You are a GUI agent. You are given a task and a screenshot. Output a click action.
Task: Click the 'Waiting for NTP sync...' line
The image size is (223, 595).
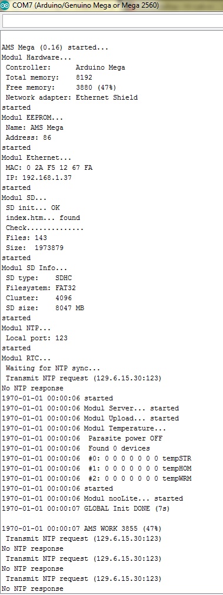click(53, 368)
